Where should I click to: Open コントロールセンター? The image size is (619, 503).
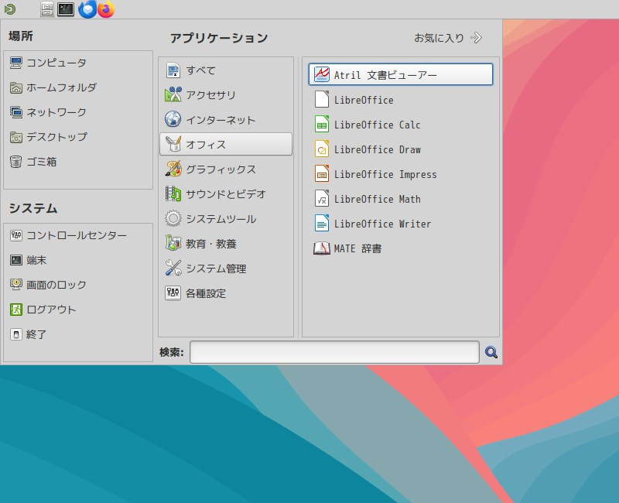(78, 235)
